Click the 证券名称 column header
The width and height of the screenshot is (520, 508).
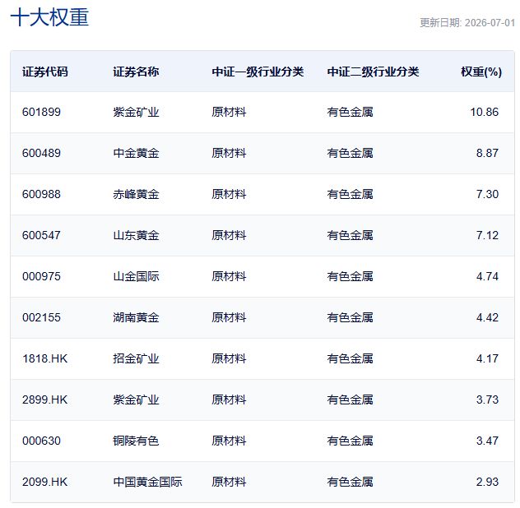[x=136, y=72]
